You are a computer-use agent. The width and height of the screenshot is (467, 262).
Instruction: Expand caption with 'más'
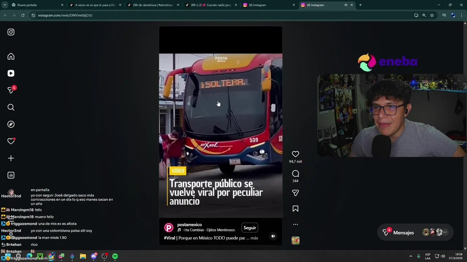point(254,238)
